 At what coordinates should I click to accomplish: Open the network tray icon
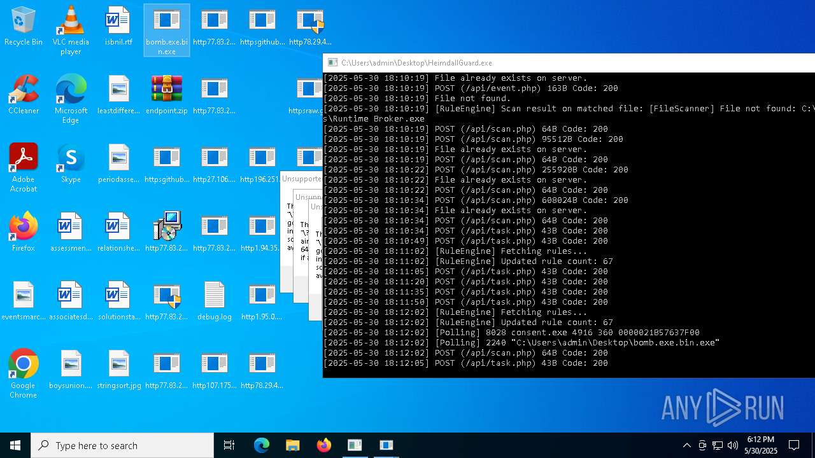tap(718, 445)
